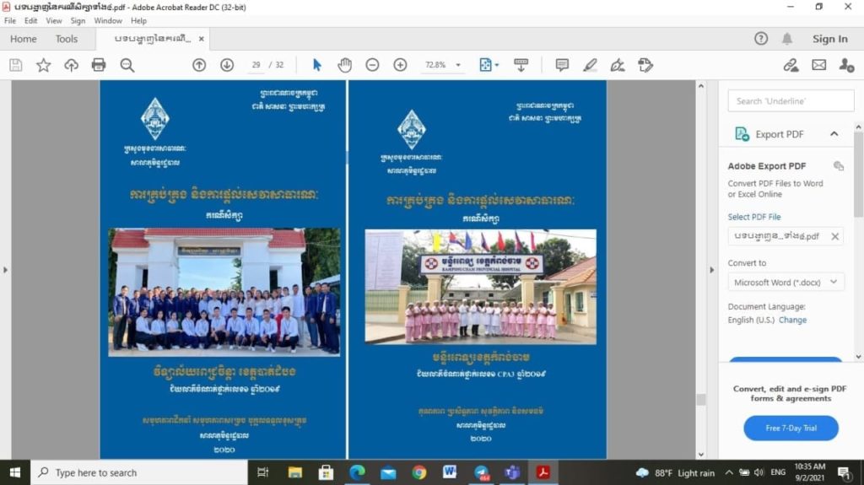The height and width of the screenshot is (485, 864).
Task: Click share with others person icon
Action: click(846, 65)
